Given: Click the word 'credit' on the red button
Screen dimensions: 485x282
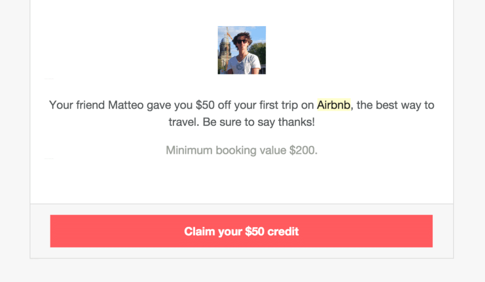Looking at the screenshot, I should click(283, 231).
